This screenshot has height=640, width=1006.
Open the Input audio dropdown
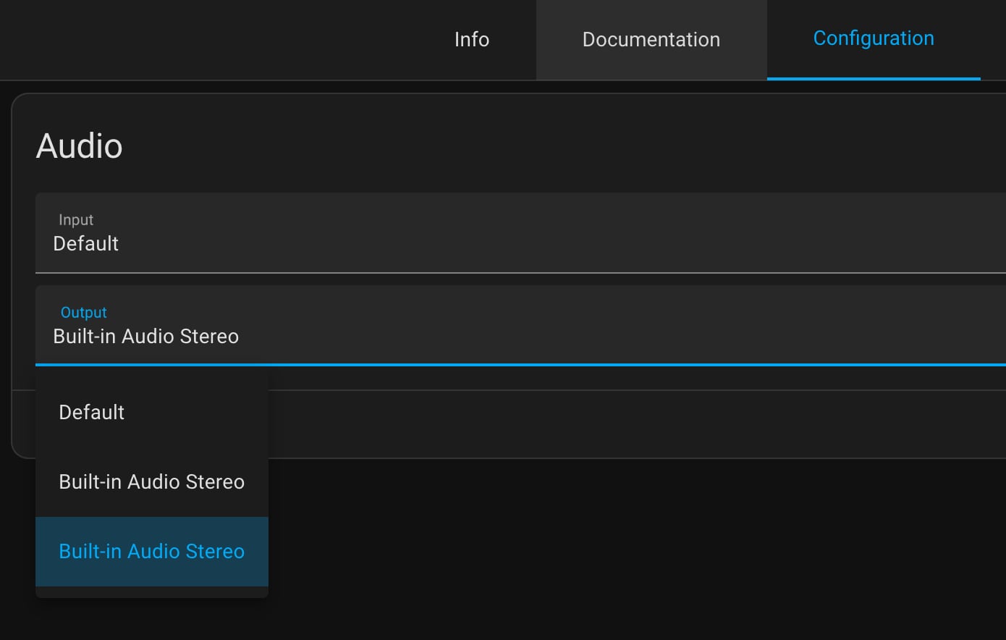pyautogui.click(x=520, y=233)
